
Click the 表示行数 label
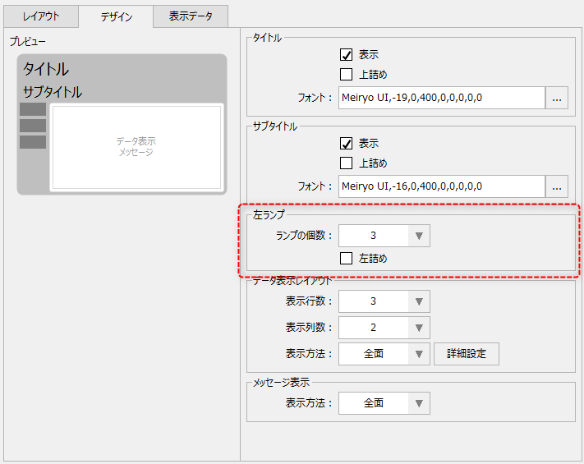pos(308,301)
